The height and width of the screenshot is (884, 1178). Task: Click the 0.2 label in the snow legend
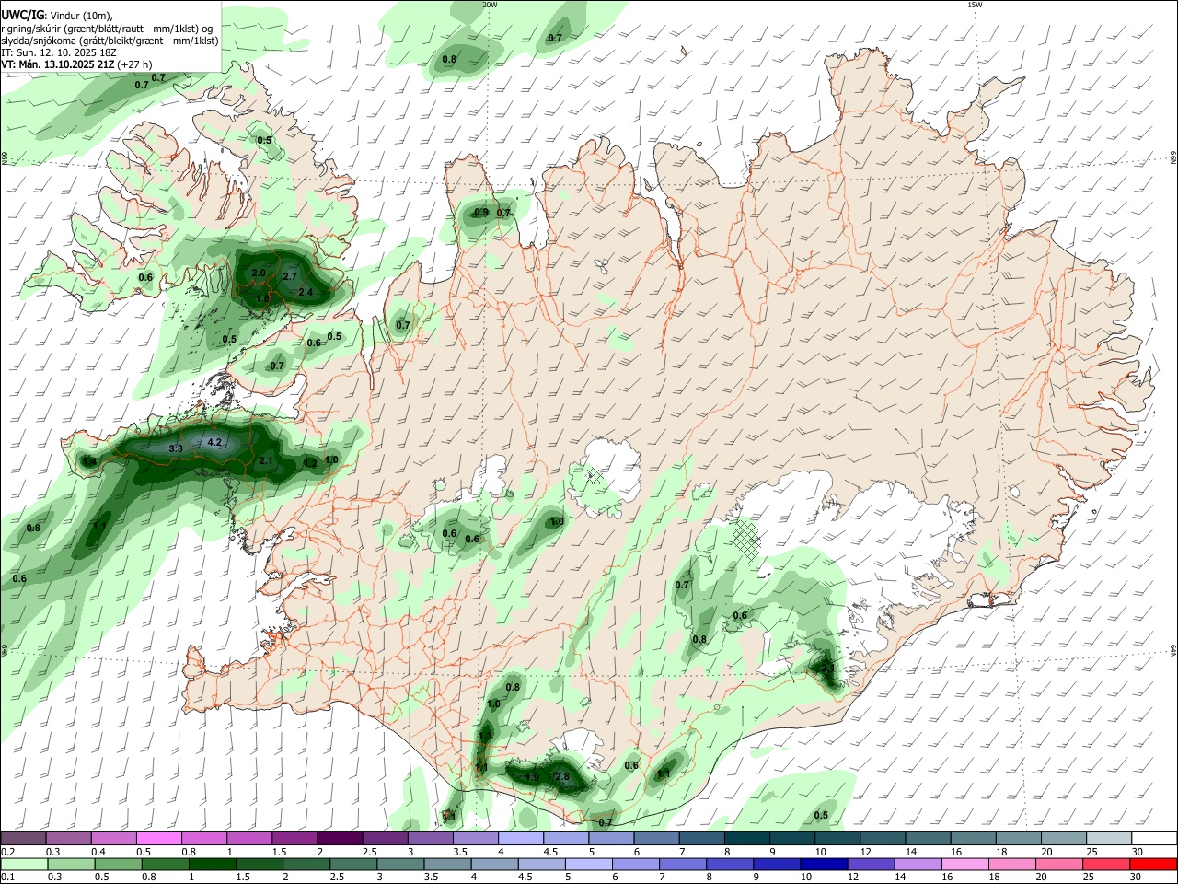pos(8,852)
